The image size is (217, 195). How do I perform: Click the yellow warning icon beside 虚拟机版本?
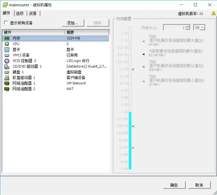(213, 13)
